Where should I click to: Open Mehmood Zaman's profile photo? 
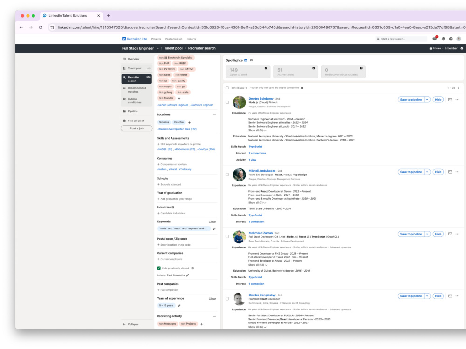(x=239, y=237)
